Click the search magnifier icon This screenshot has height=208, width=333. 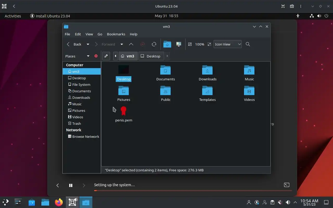[x=248, y=44]
